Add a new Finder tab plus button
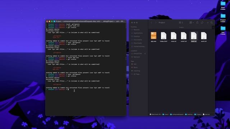The width and height of the screenshot is (230, 129). coord(213,27)
